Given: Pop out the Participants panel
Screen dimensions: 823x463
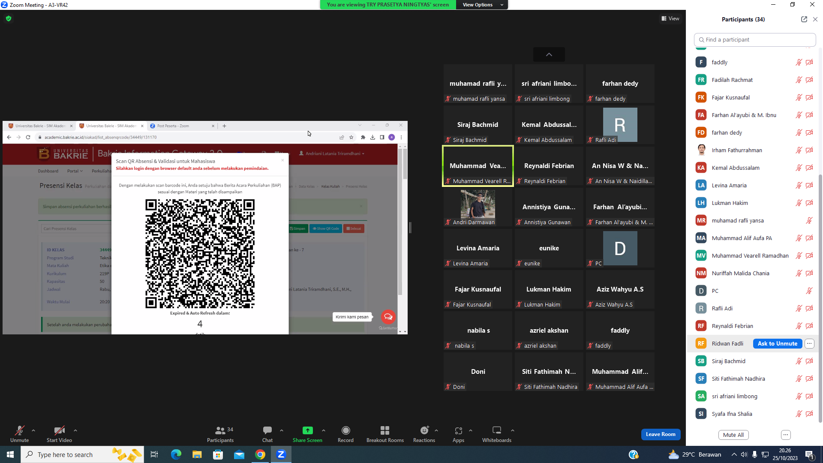Looking at the screenshot, I should pyautogui.click(x=804, y=19).
